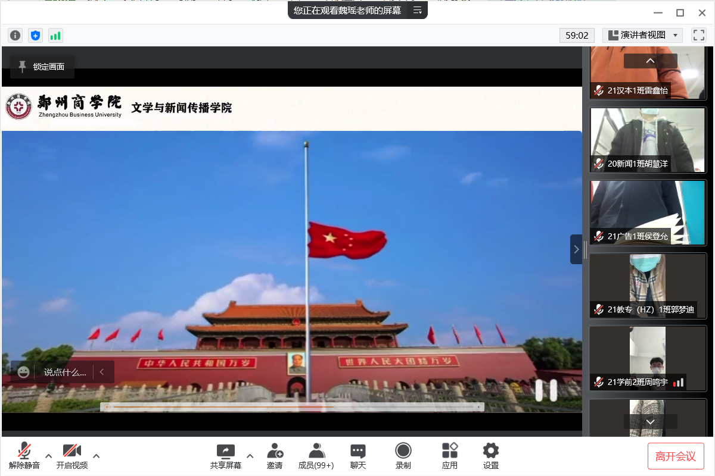The width and height of the screenshot is (715, 476).
Task: Open the 成员 participants list
Action: tap(316, 456)
